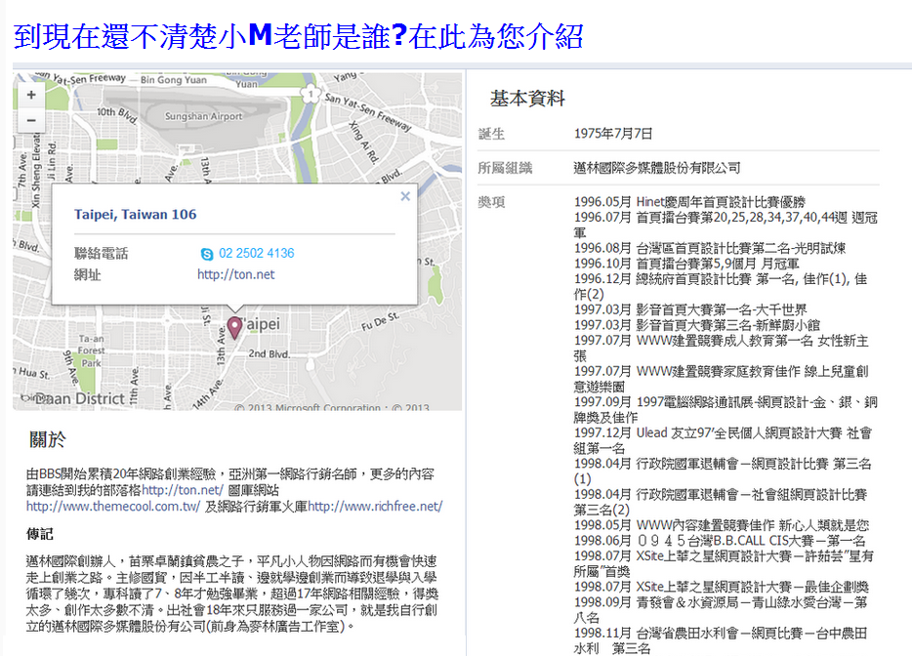Click the 傳記 subheading
The height and width of the screenshot is (656, 912).
40,533
